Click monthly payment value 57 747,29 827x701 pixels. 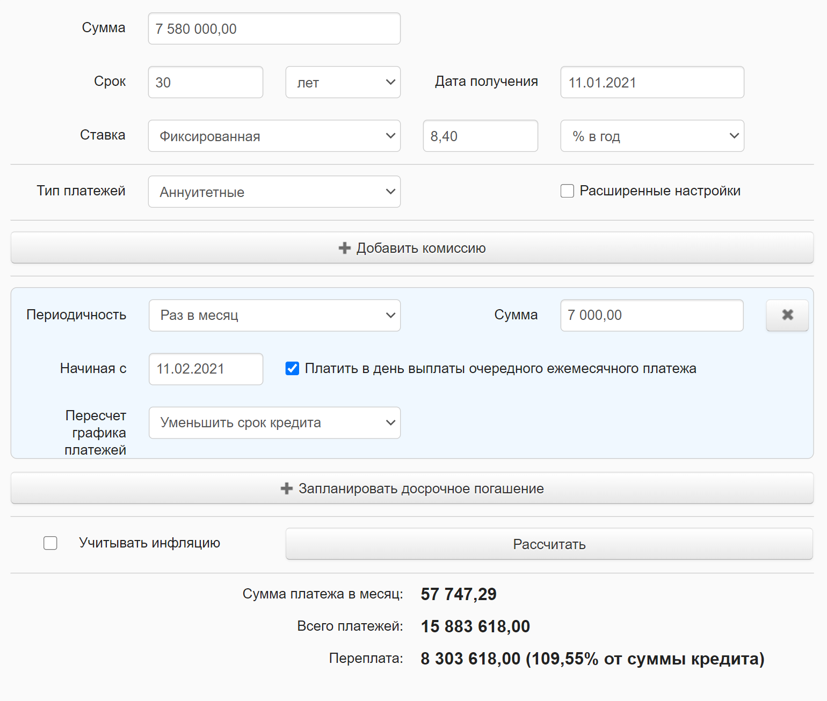tap(459, 594)
